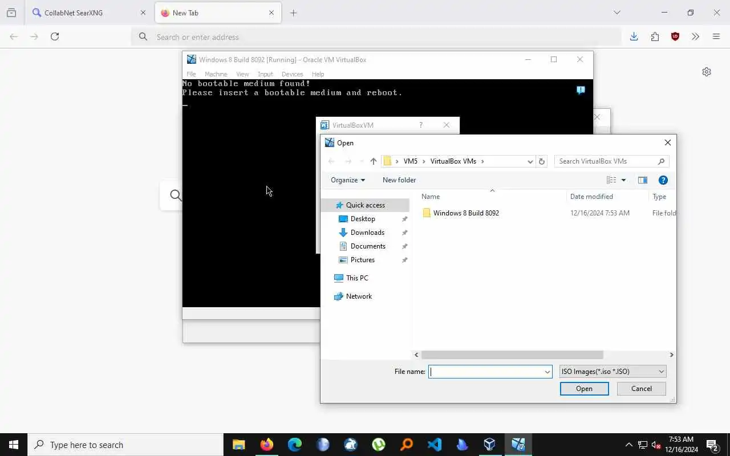Reload the browser page
730x456 pixels.
(55, 36)
